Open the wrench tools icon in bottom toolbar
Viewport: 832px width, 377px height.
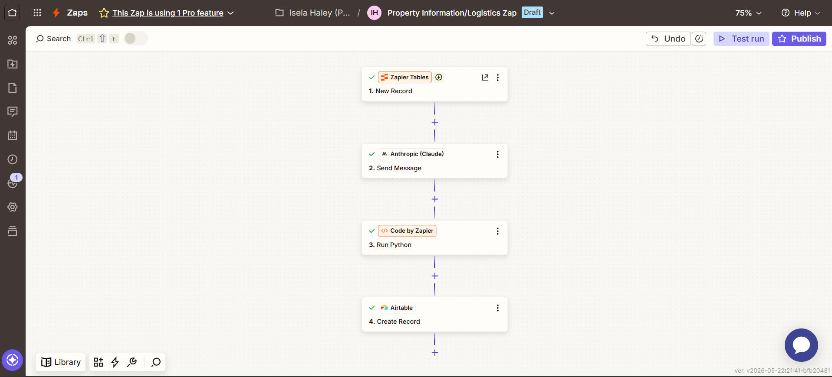(132, 362)
